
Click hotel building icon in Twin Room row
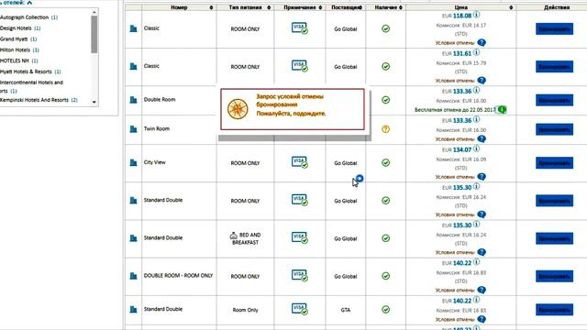click(133, 129)
